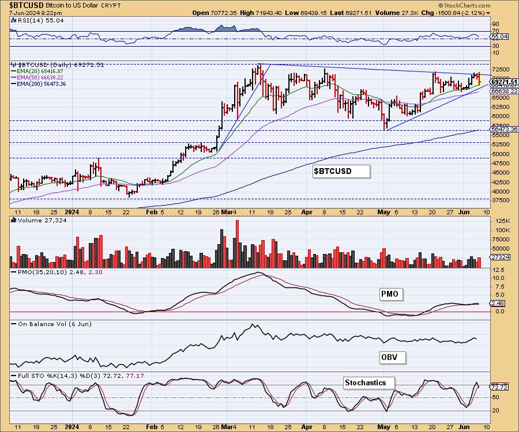Image resolution: width=519 pixels, height=432 pixels.
Task: Click the $BTCUSD annotation box in price panel
Action: (341, 171)
